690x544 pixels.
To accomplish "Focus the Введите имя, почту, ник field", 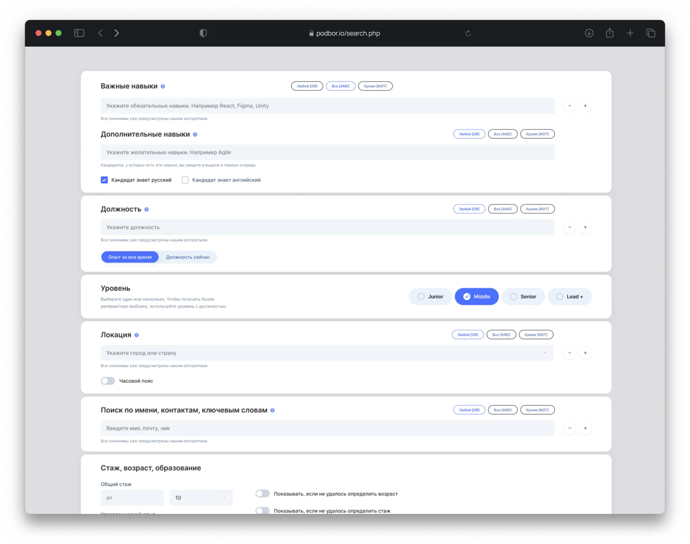I will 328,428.
